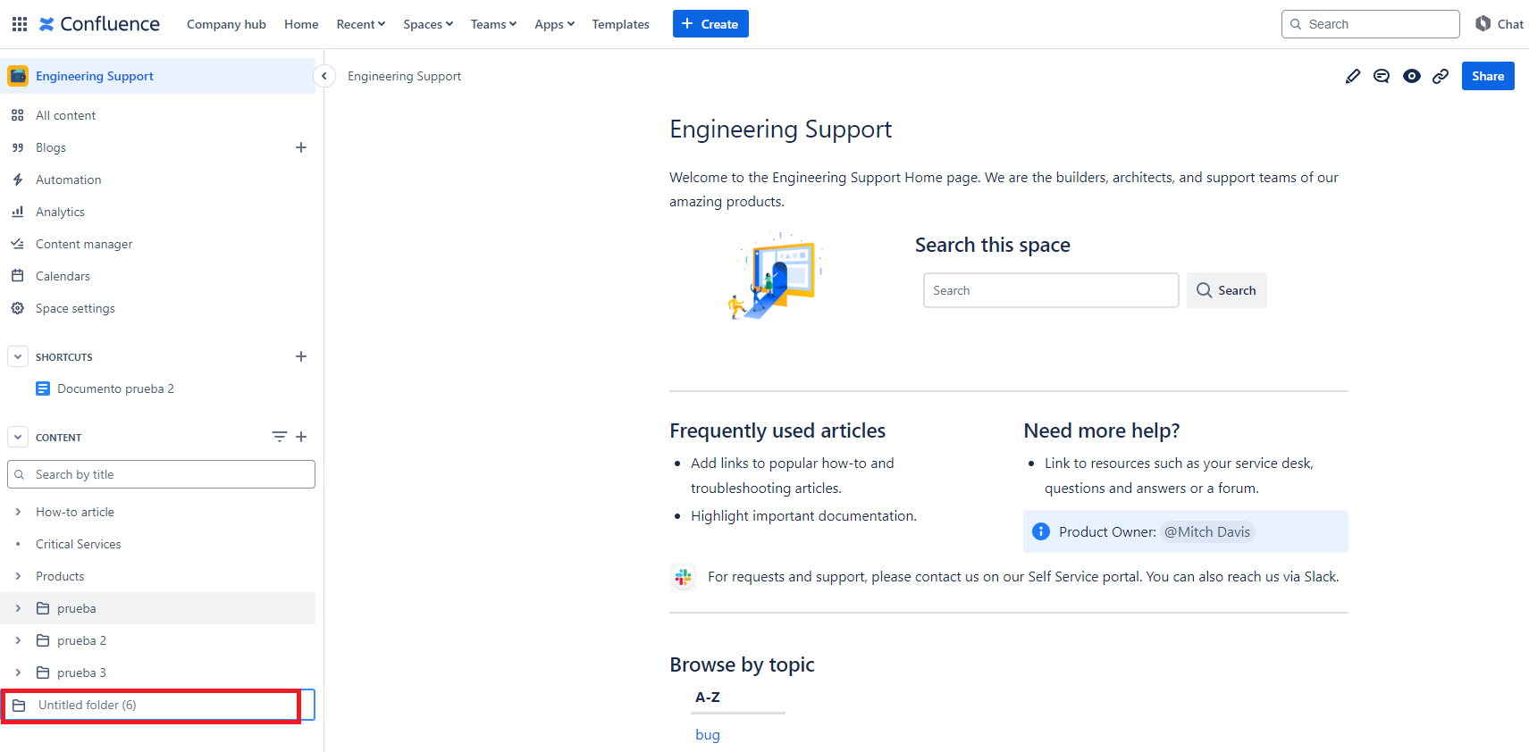Viewport: 1529px width, 752px height.
Task: Click the plus icon next to Blogs
Action: (x=301, y=147)
